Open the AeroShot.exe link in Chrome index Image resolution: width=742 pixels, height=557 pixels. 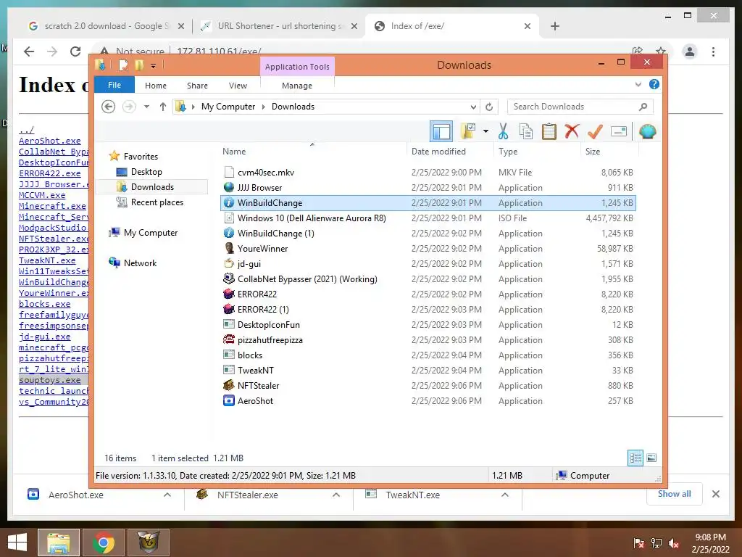[x=50, y=141]
